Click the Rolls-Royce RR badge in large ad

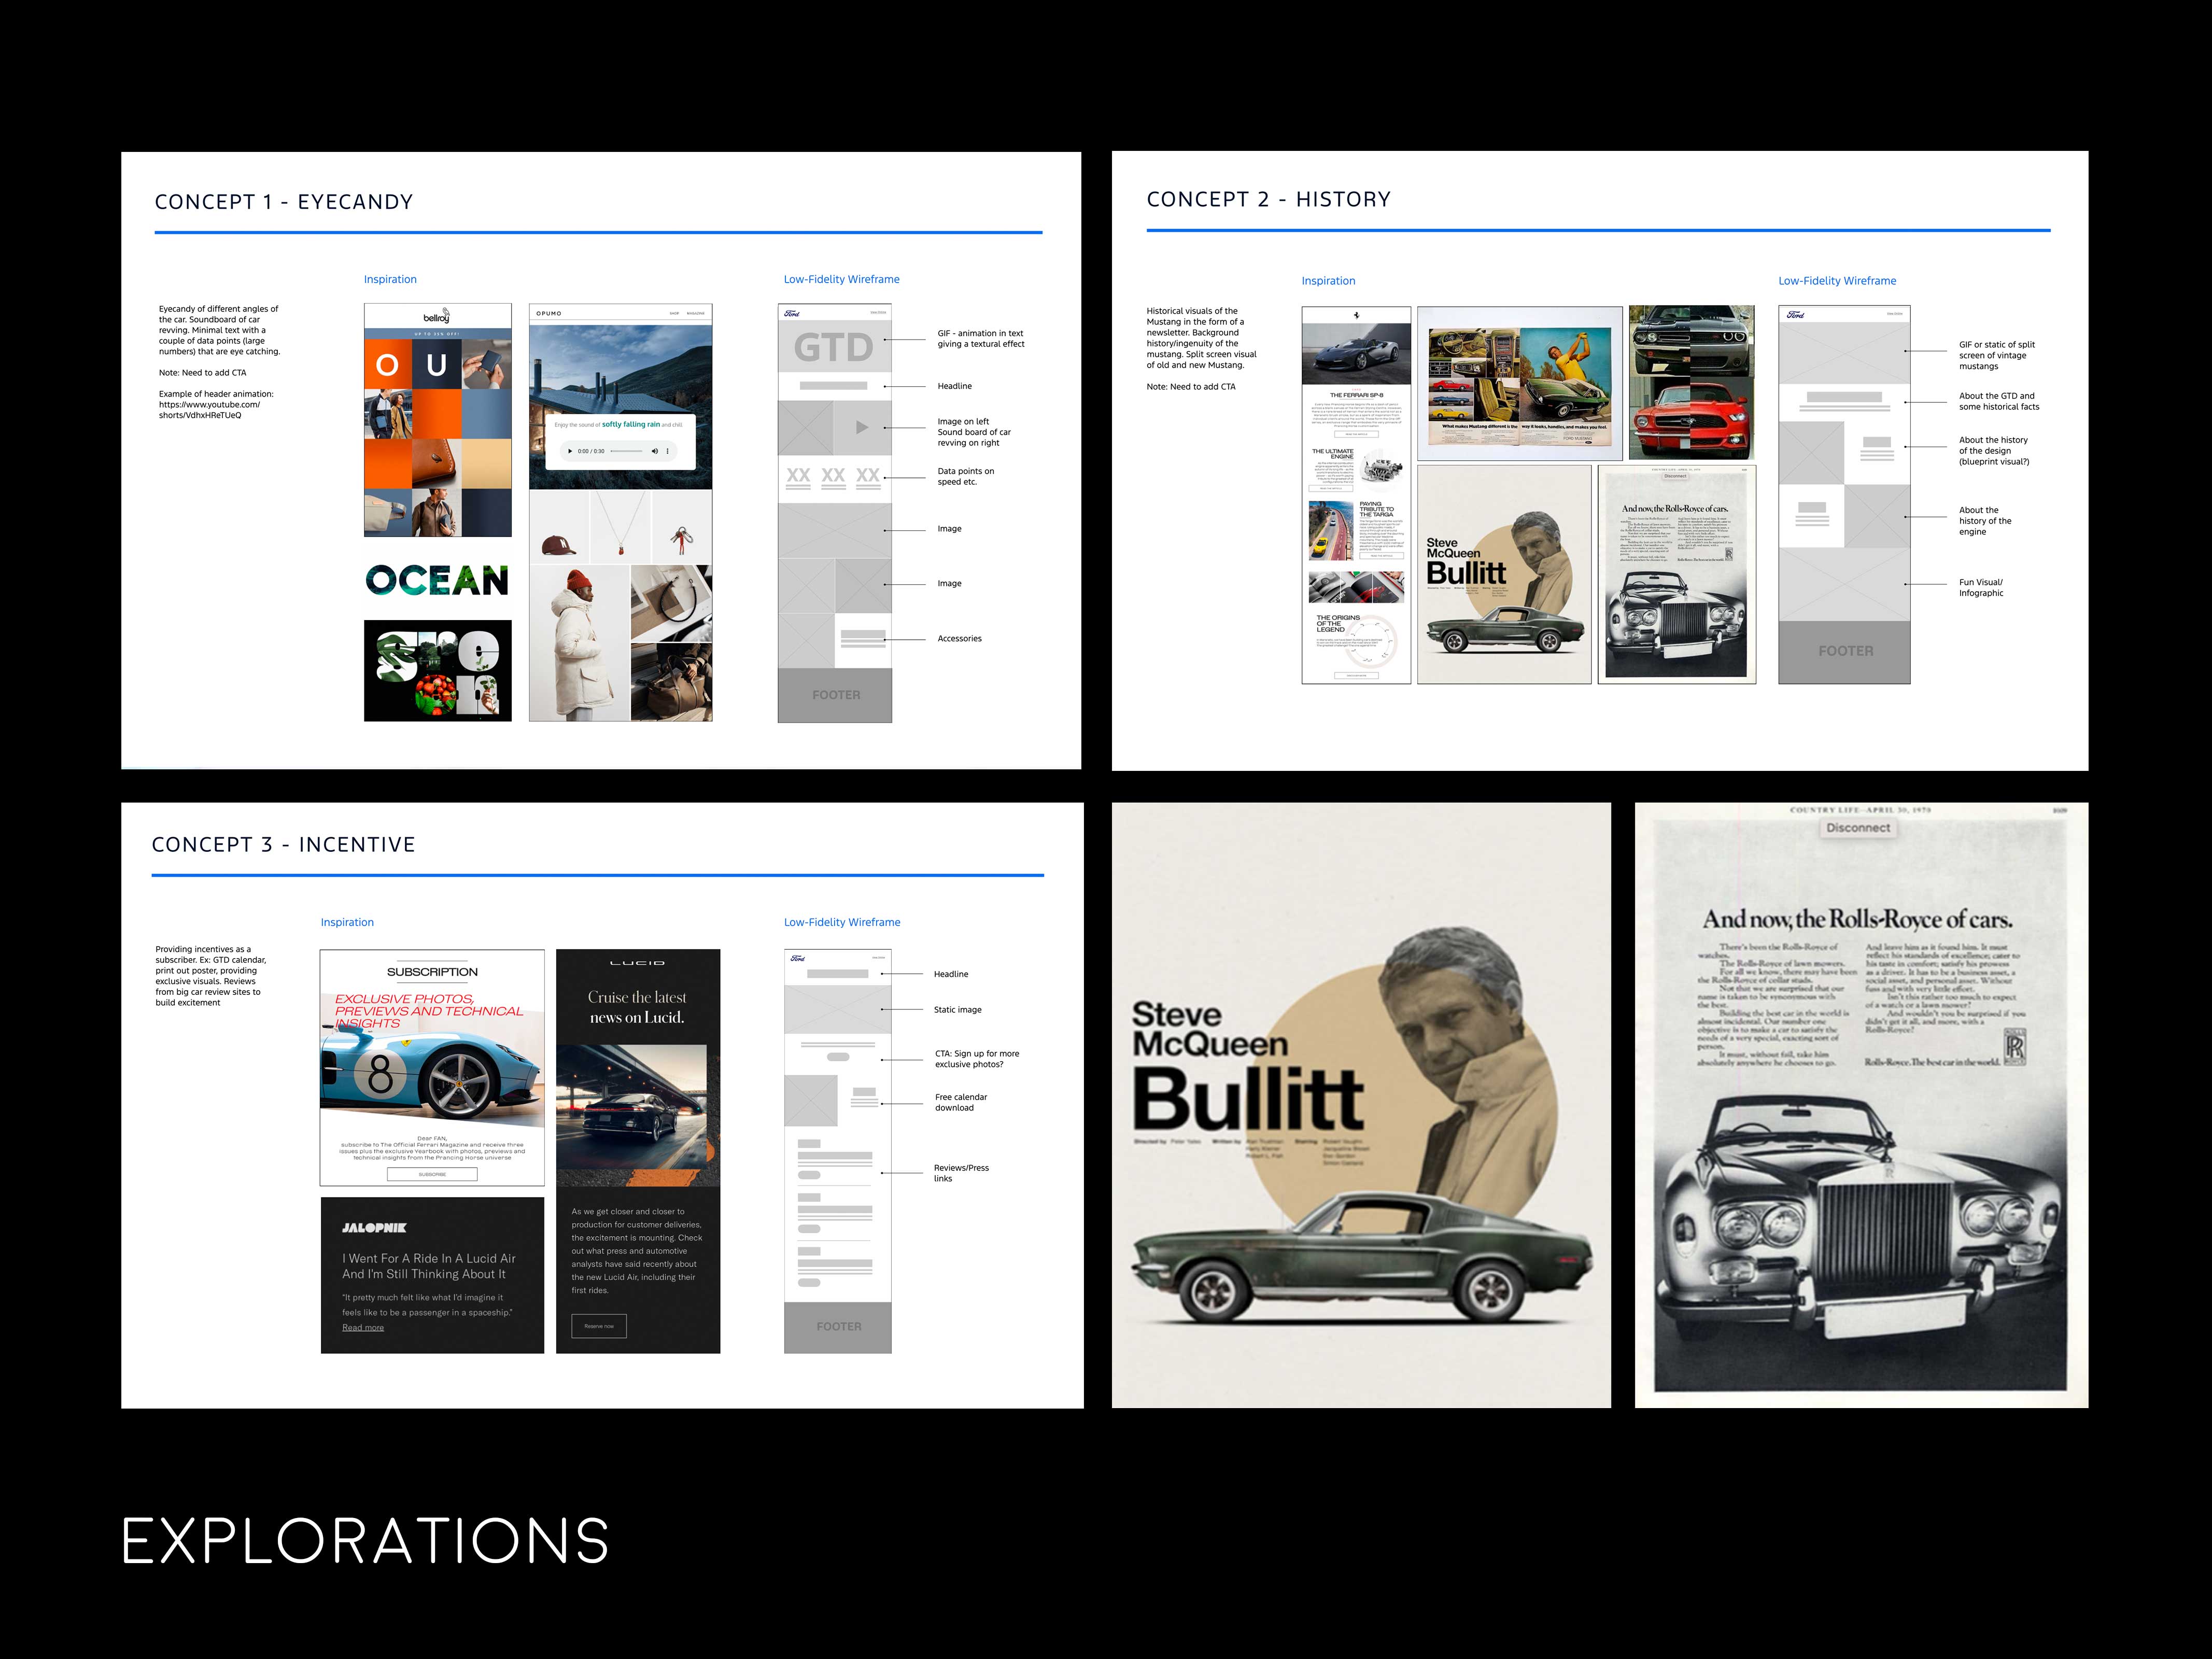point(2014,1047)
